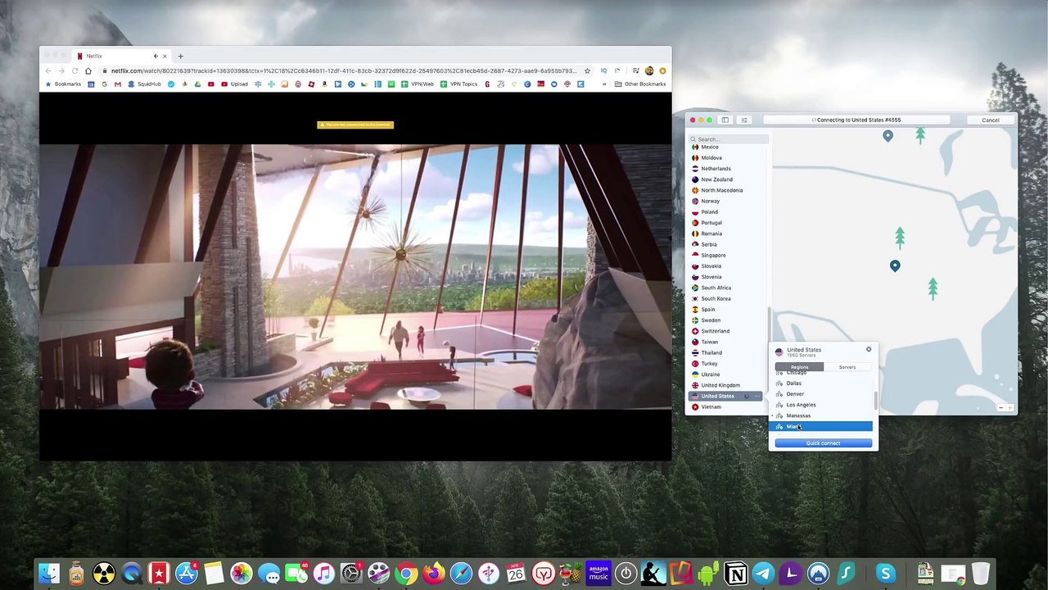
Task: Open a new Chrome tab
Action: [180, 57]
